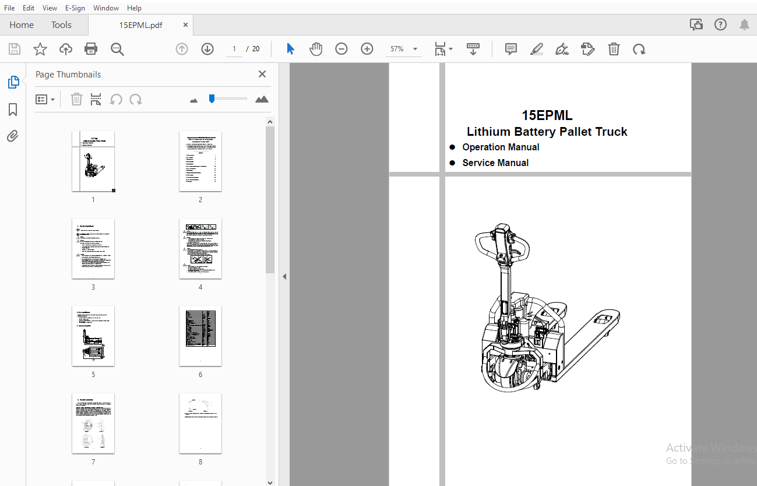This screenshot has height=486, width=757.
Task: Zoom out with the minus button
Action: [341, 49]
